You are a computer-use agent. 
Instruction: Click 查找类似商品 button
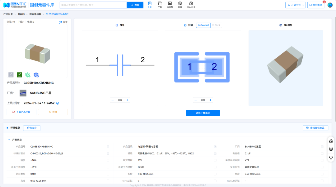click(x=315, y=128)
